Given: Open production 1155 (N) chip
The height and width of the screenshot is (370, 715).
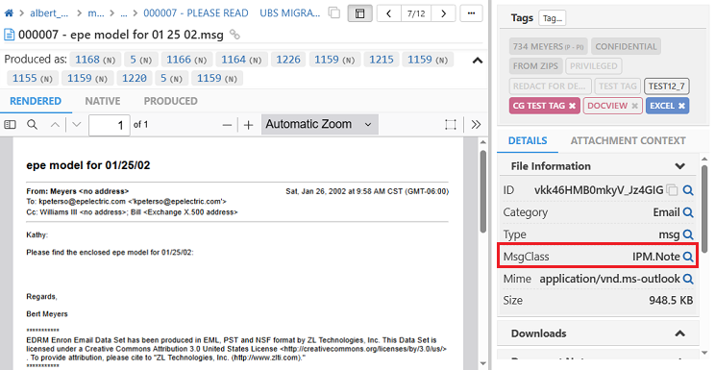Looking at the screenshot, I should (x=33, y=79).
